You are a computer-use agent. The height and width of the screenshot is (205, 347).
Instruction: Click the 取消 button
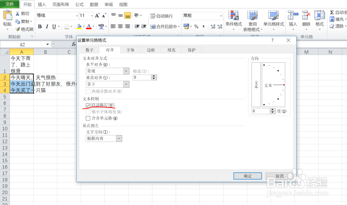pyautogui.click(x=279, y=176)
